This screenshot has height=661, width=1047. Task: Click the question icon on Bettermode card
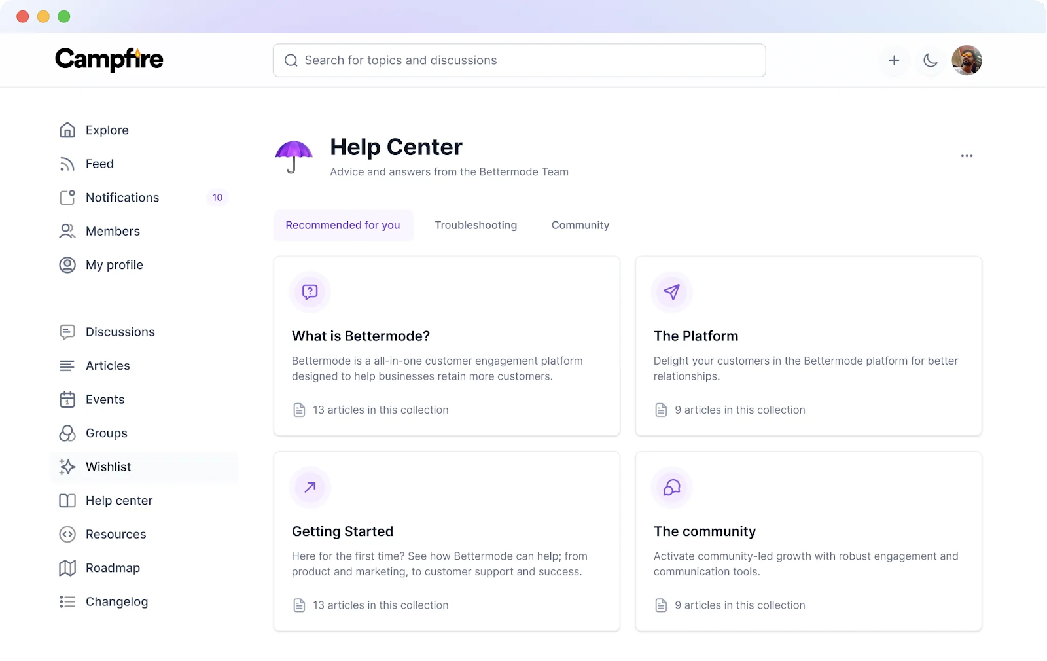point(310,292)
